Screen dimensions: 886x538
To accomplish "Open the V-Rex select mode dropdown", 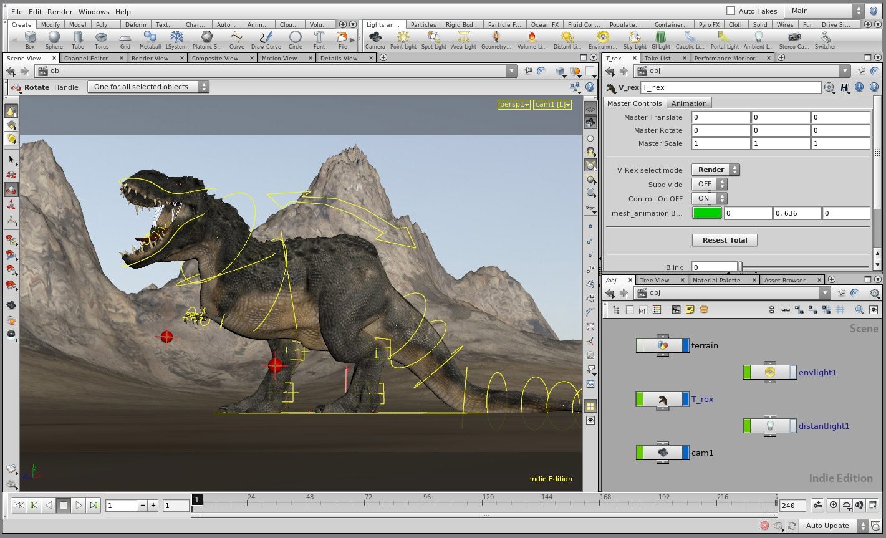I will click(715, 170).
